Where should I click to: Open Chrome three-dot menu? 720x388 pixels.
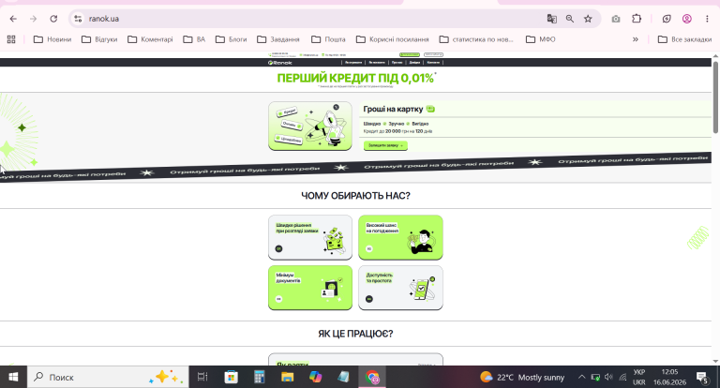(707, 19)
